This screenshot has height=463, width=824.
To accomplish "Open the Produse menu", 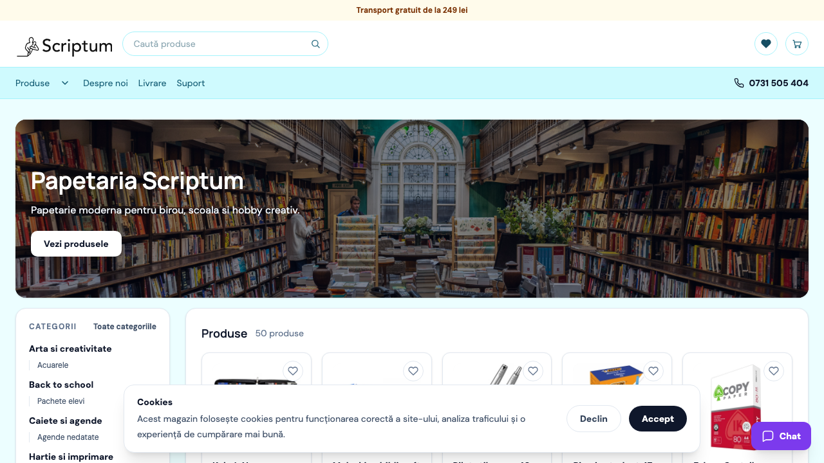I will coord(33,83).
